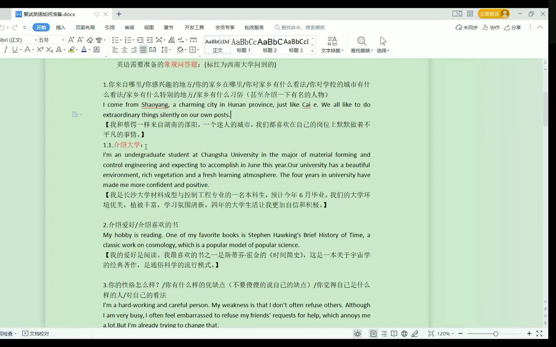Decrease font size with the A- icon
This screenshot has height=347, width=556.
click(x=80, y=40)
